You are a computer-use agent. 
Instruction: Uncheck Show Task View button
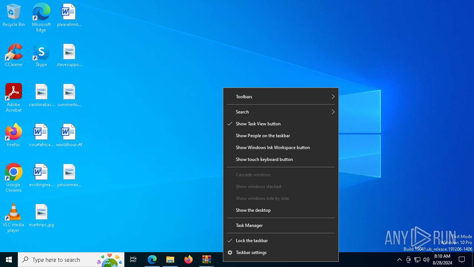pos(281,124)
